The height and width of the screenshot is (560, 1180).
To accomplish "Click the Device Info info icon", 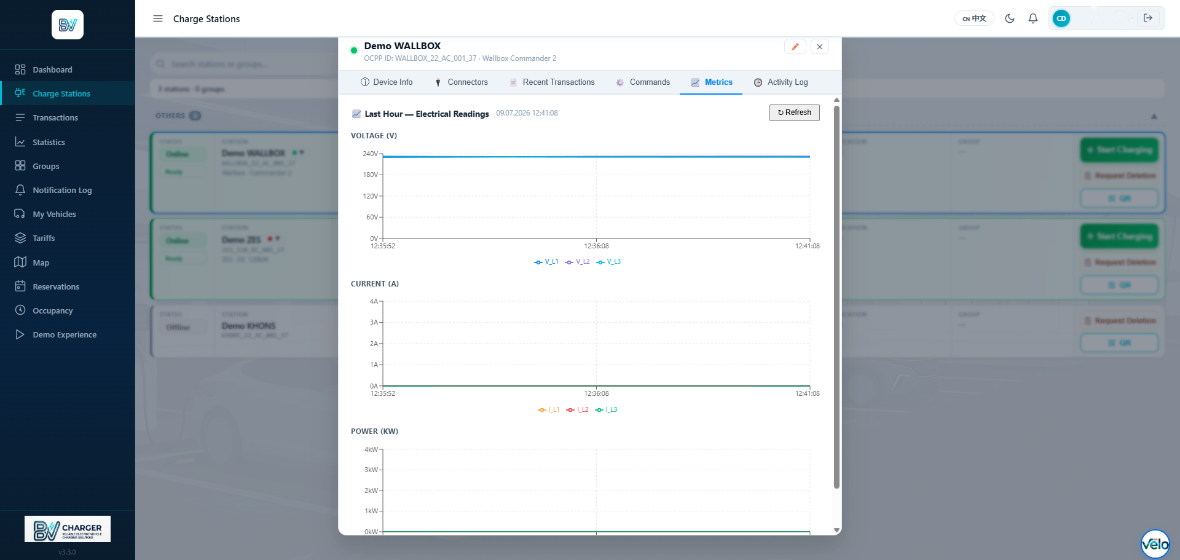I will tap(365, 82).
